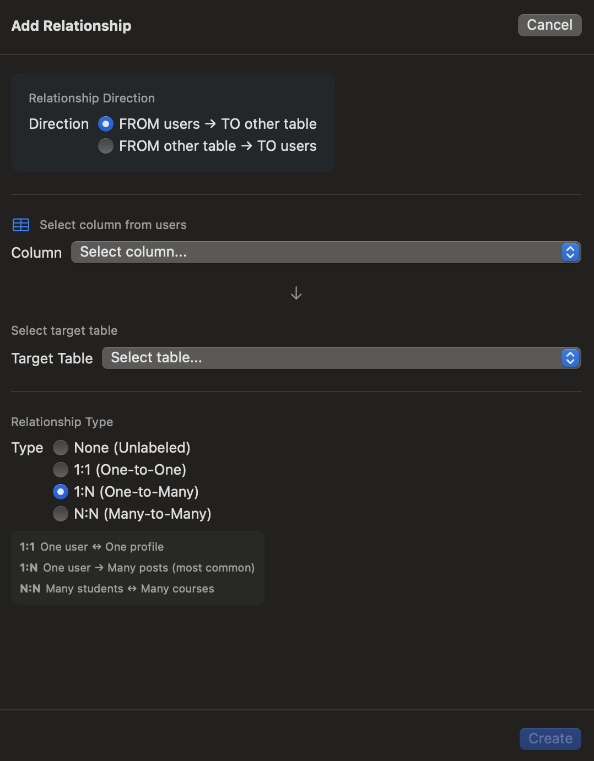Select FROM users TO other table direction

106,124
